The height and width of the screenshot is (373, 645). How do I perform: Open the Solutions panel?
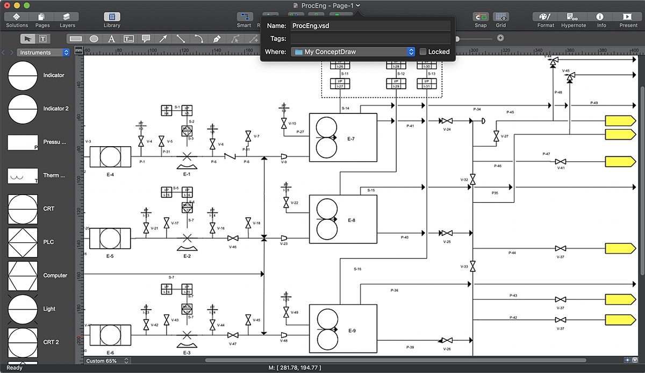click(17, 18)
